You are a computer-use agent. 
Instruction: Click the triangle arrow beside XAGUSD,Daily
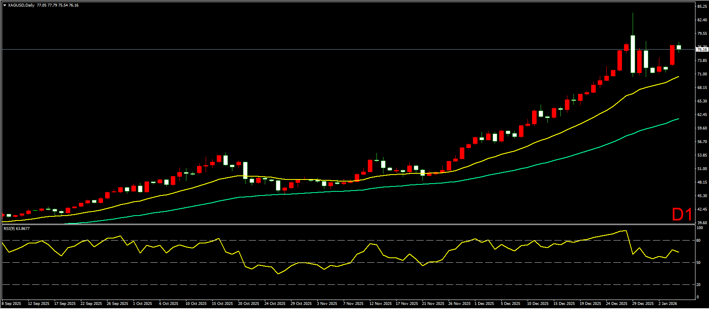pyautogui.click(x=5, y=5)
